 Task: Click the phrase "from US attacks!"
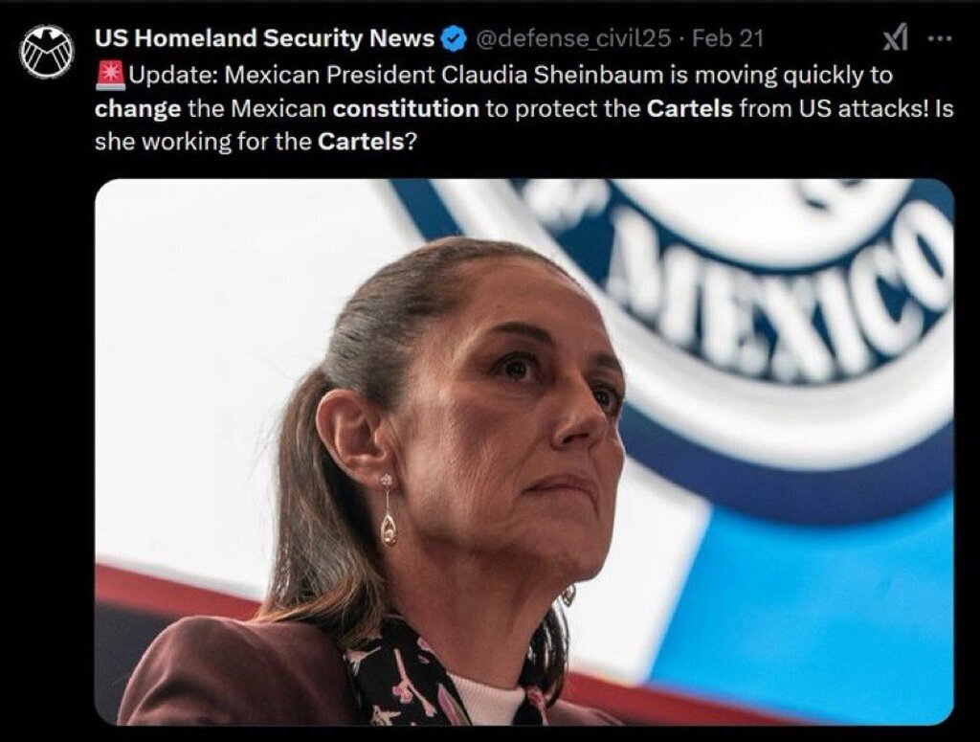(x=834, y=109)
